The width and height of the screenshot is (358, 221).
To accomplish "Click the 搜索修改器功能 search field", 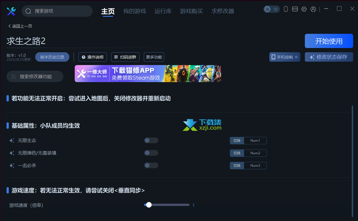I will pos(35,76).
